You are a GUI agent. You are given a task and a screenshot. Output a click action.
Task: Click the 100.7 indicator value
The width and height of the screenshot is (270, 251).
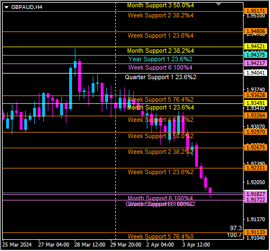coord(235,235)
